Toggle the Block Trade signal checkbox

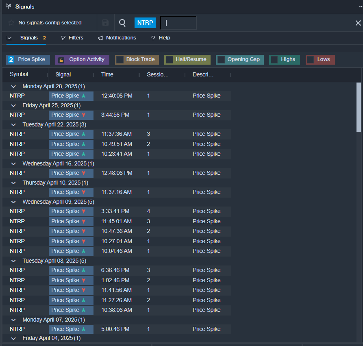[120, 60]
